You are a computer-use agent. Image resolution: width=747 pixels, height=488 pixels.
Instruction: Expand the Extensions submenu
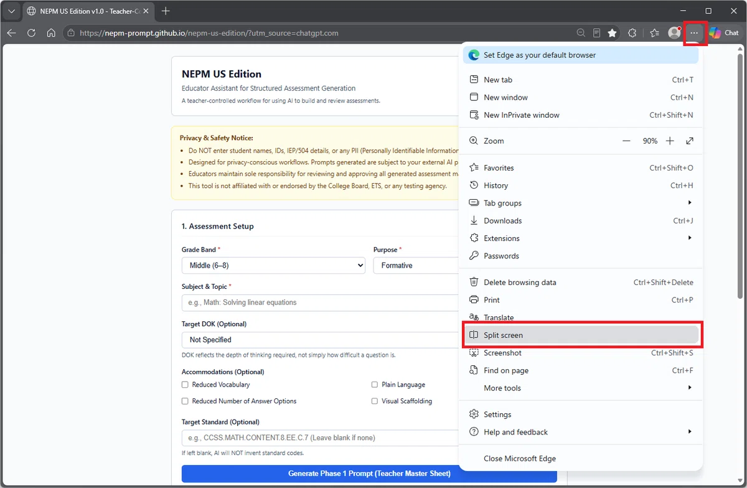pos(580,238)
